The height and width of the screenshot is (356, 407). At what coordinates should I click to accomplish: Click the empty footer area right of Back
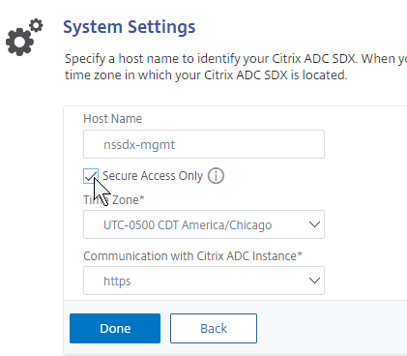(x=332, y=328)
